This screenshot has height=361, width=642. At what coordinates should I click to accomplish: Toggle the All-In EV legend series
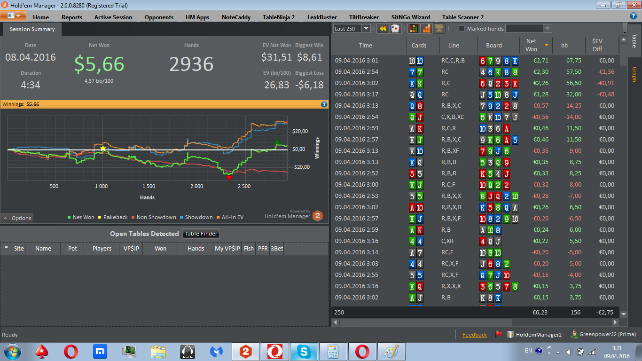pos(230,217)
